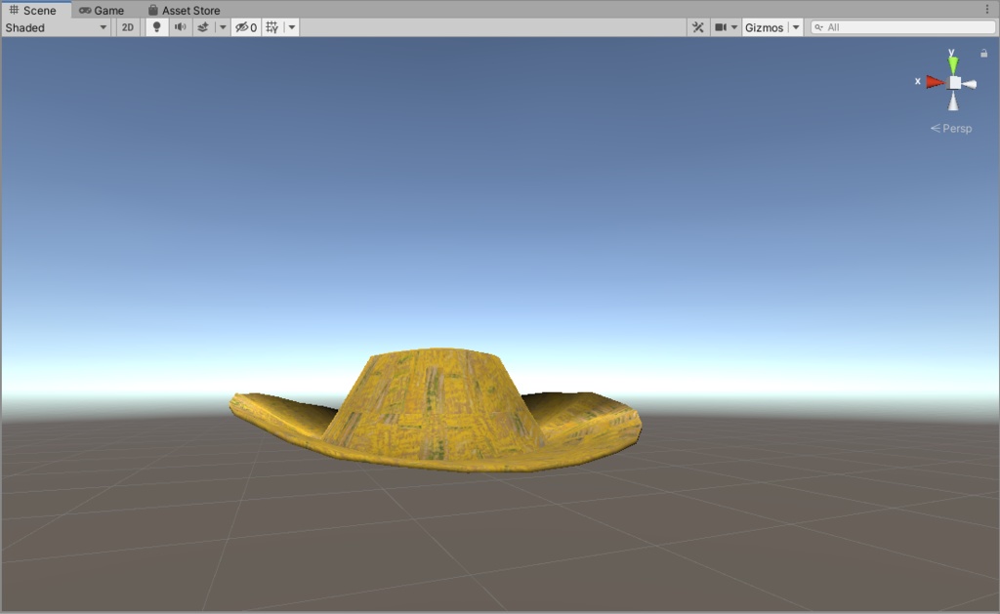This screenshot has height=614, width=1000.
Task: Open effects dropdown arrow beside skybox icon
Action: [223, 27]
